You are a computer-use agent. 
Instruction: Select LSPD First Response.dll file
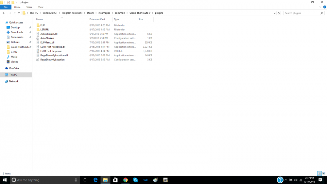(53, 47)
